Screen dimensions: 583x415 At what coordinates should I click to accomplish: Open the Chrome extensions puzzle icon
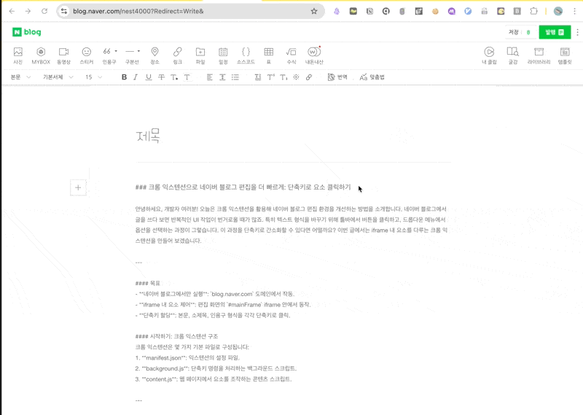coord(533,11)
